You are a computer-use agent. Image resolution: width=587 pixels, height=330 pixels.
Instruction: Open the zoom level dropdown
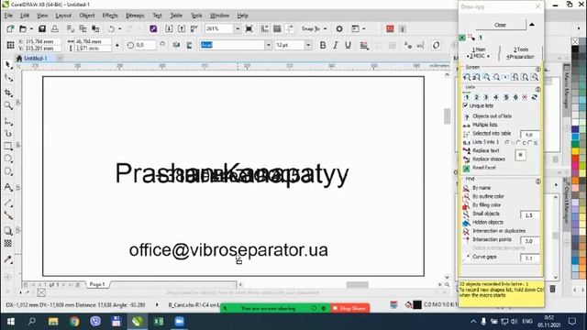pos(238,28)
